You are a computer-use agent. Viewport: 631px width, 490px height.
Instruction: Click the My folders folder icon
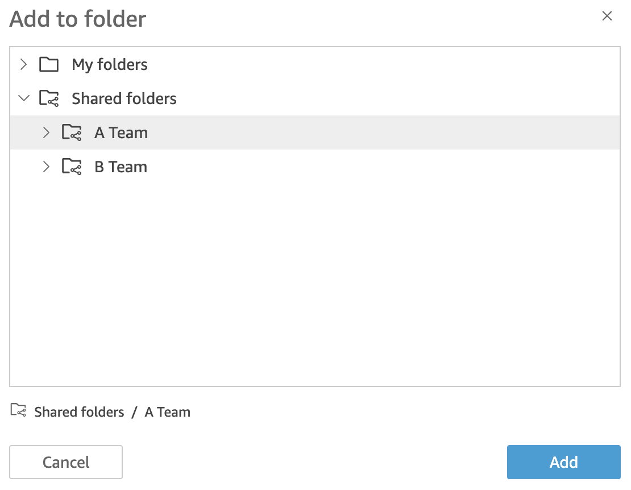[x=49, y=64]
